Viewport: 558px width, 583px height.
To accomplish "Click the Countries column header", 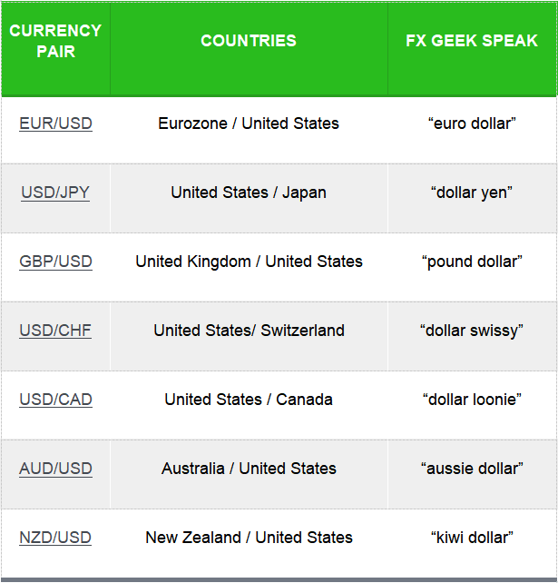I will pyautogui.click(x=249, y=41).
